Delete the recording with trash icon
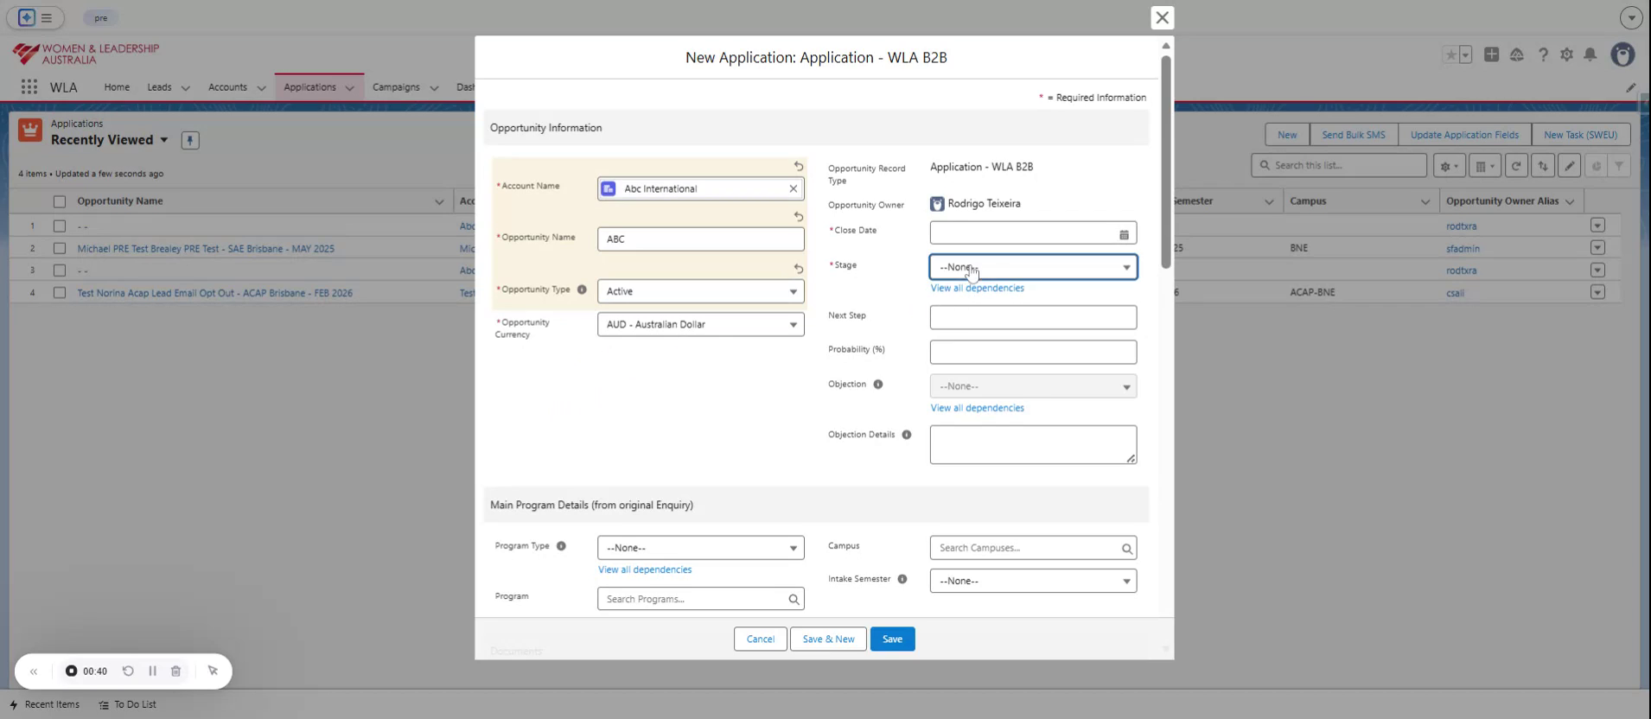 (175, 671)
